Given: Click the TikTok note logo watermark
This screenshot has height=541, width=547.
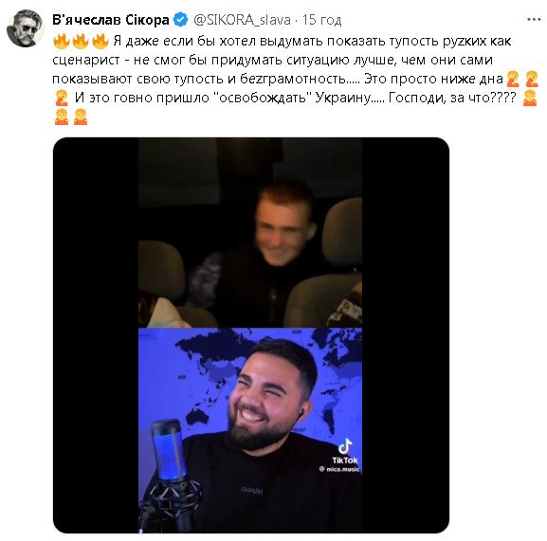Looking at the screenshot, I should click(x=345, y=446).
